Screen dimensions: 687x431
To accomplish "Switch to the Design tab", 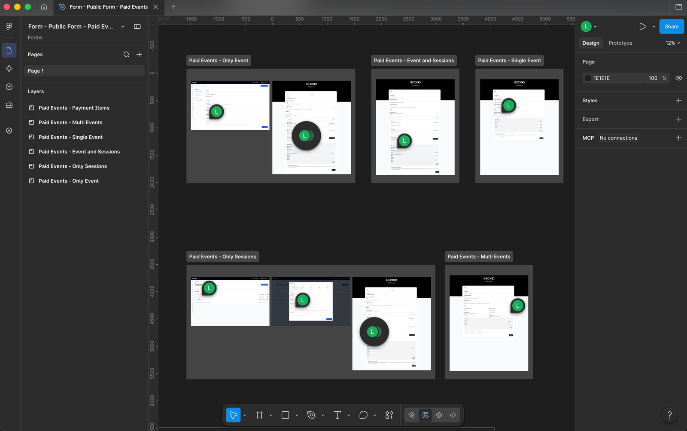I will click(x=591, y=43).
